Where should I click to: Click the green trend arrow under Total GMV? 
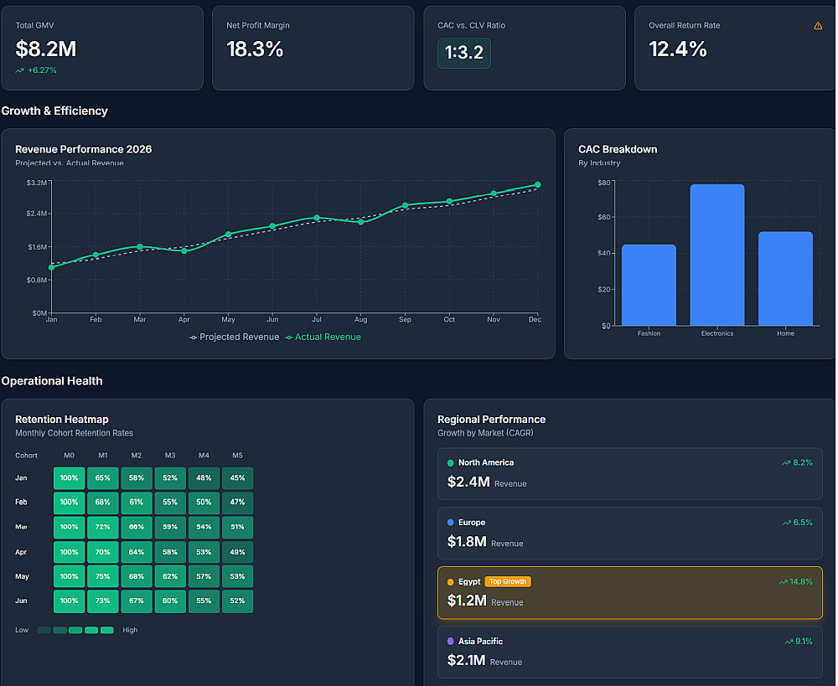tap(20, 70)
